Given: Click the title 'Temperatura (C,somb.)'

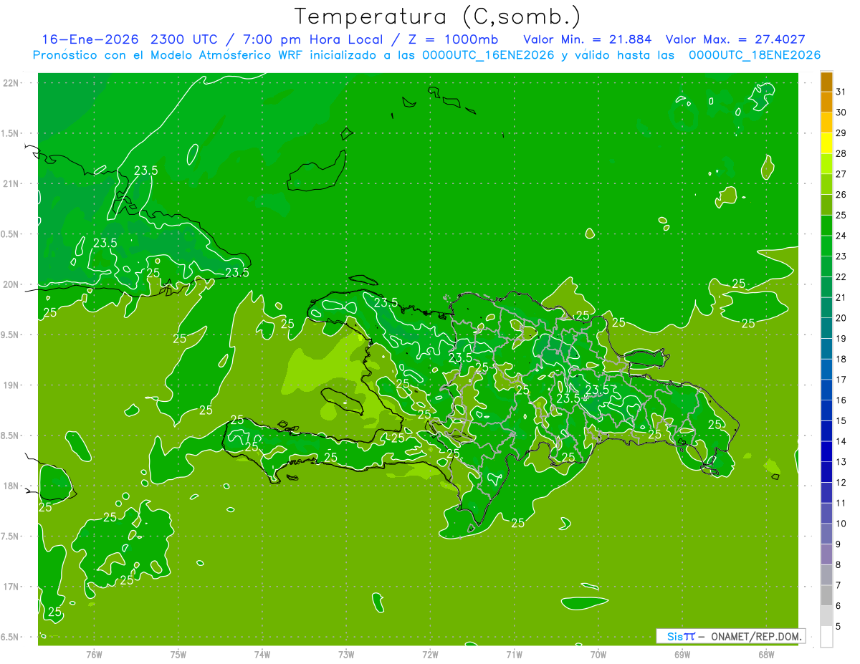Looking at the screenshot, I should coord(438,17).
